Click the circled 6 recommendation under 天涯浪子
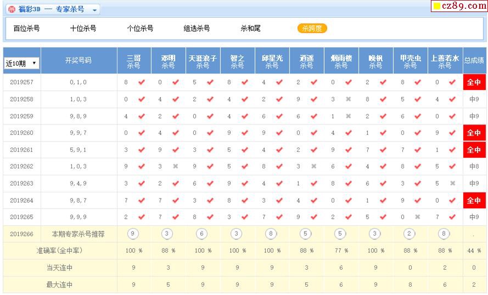 click(x=202, y=234)
